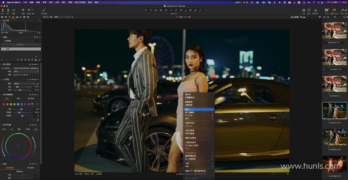Select the last sunset couple thumbnail

[334, 164]
